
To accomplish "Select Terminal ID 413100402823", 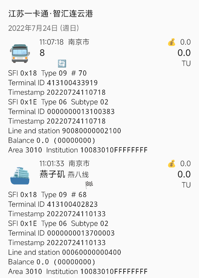I will (x=53, y=204).
